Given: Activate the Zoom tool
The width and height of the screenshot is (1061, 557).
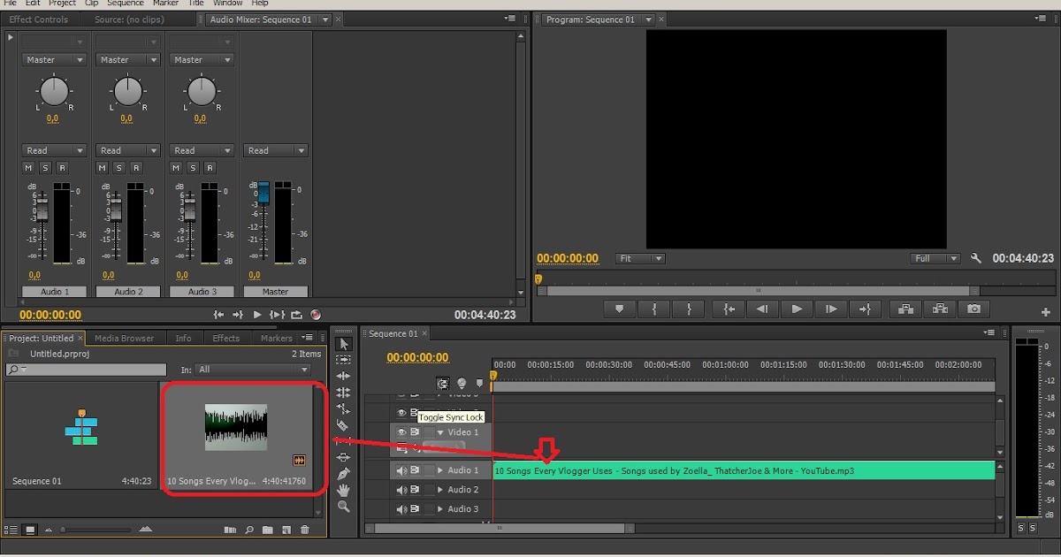Looking at the screenshot, I should (343, 506).
